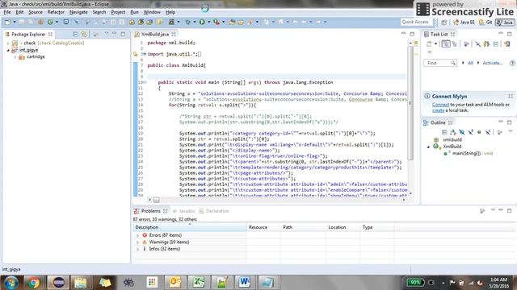Click the New Task icon in Task List
This screenshot has height=290, width=517.
pyautogui.click(x=429, y=44)
